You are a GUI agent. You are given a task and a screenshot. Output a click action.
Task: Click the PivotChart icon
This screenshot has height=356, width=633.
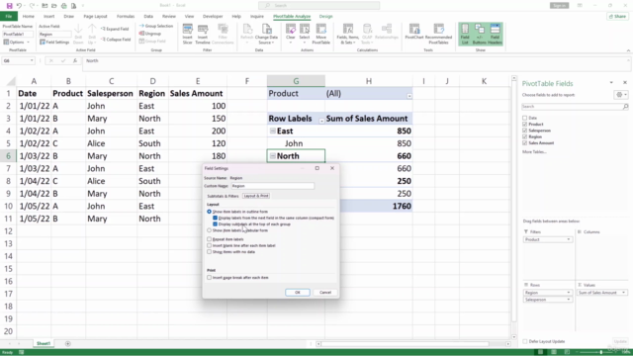coord(414,33)
